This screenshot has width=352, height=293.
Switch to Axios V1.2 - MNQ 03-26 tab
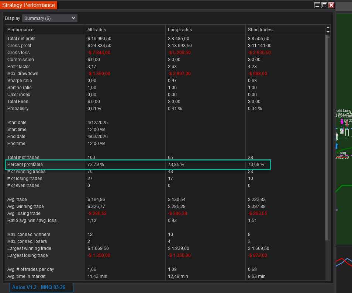coord(41,287)
